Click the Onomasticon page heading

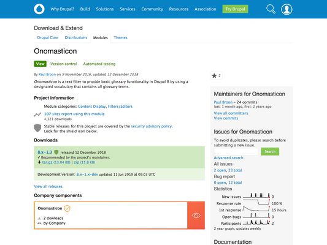(x=55, y=51)
